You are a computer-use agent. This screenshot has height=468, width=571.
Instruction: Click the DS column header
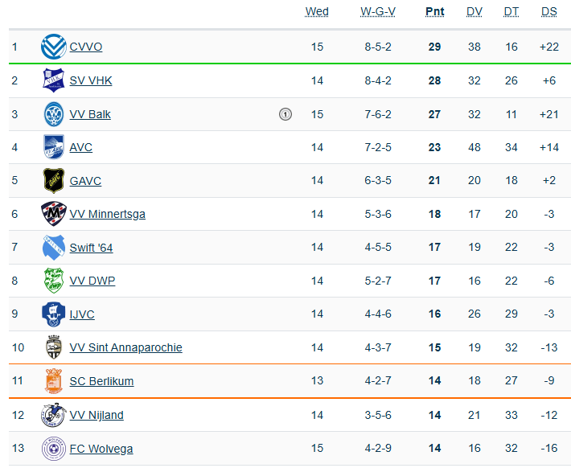tap(549, 11)
